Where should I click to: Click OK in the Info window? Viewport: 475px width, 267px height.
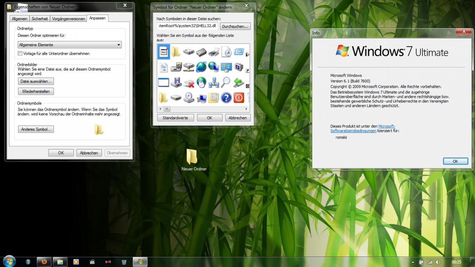tap(455, 161)
